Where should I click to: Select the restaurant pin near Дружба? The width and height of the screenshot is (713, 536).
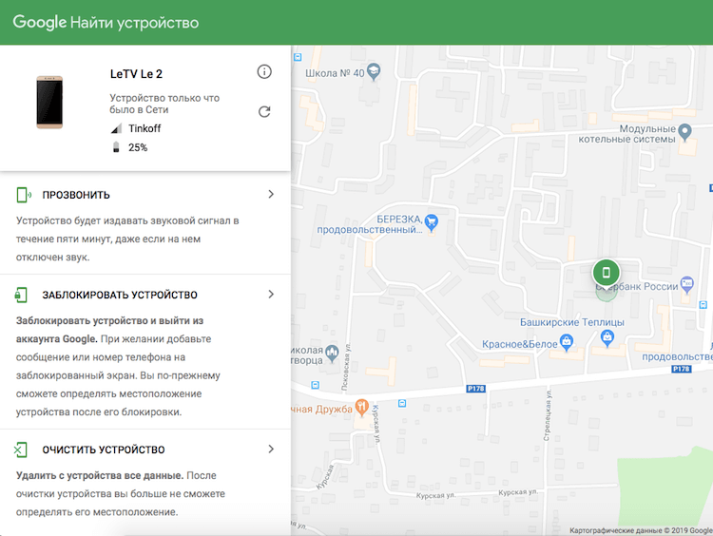coord(361,407)
